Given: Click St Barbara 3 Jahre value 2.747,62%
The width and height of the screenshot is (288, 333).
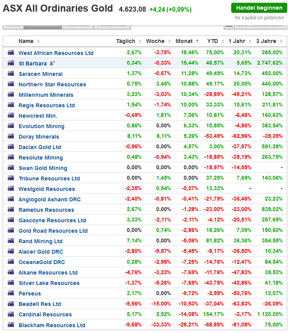Looking at the screenshot, I should click(x=270, y=63).
